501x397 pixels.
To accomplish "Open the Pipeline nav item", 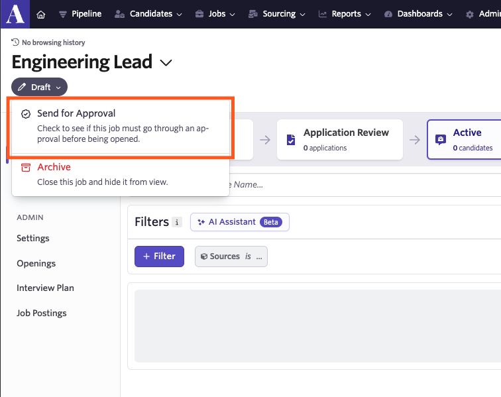I will pyautogui.click(x=80, y=14).
